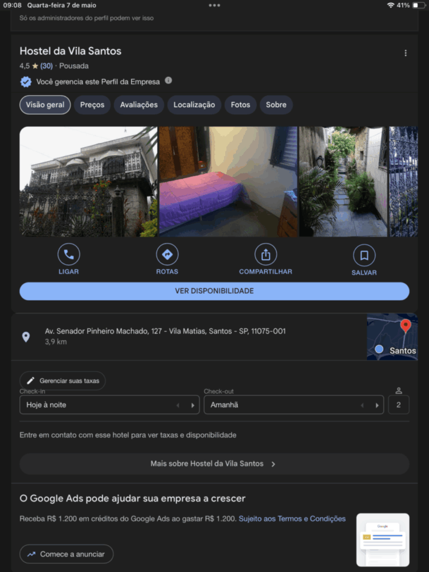This screenshot has width=429, height=572.
Task: Tap the COMPARTILHAR share icon
Action: point(266,254)
